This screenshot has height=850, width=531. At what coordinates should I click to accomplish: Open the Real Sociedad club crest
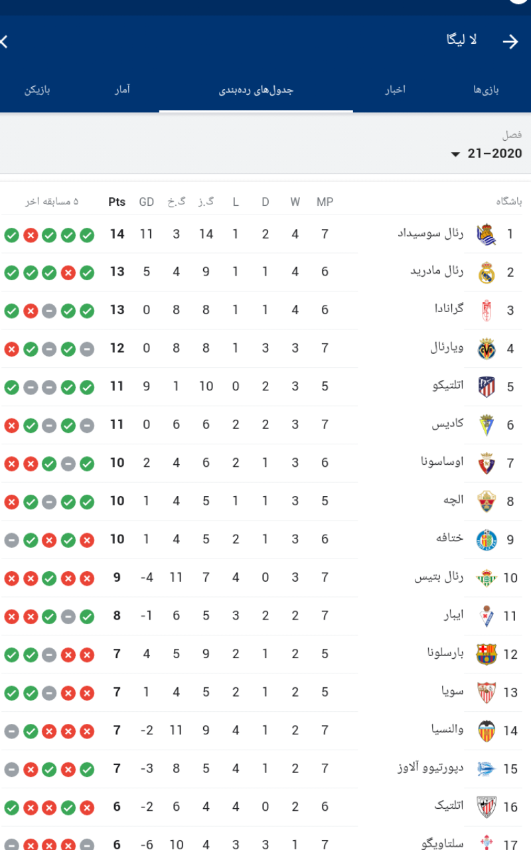487,234
